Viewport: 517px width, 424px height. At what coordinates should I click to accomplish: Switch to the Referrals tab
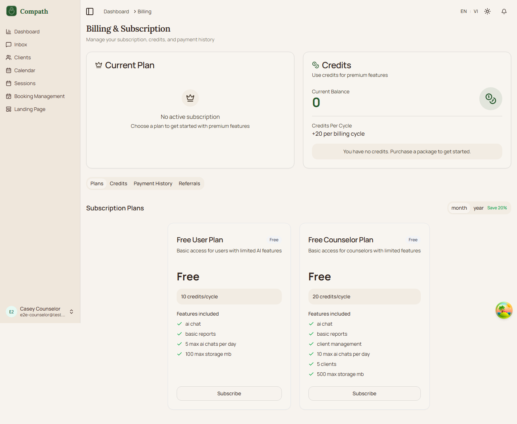point(189,183)
